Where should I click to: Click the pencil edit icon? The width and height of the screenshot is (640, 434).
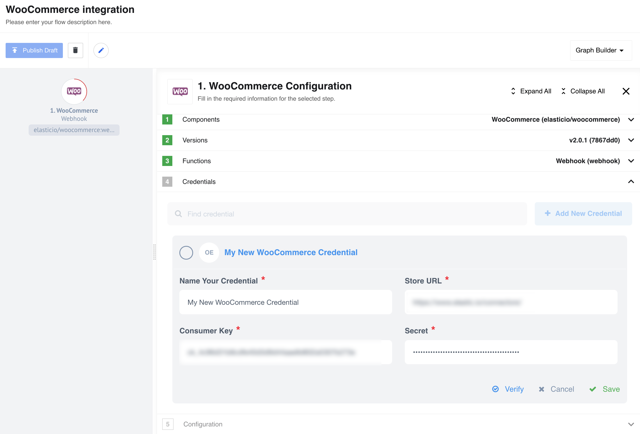coord(101,50)
